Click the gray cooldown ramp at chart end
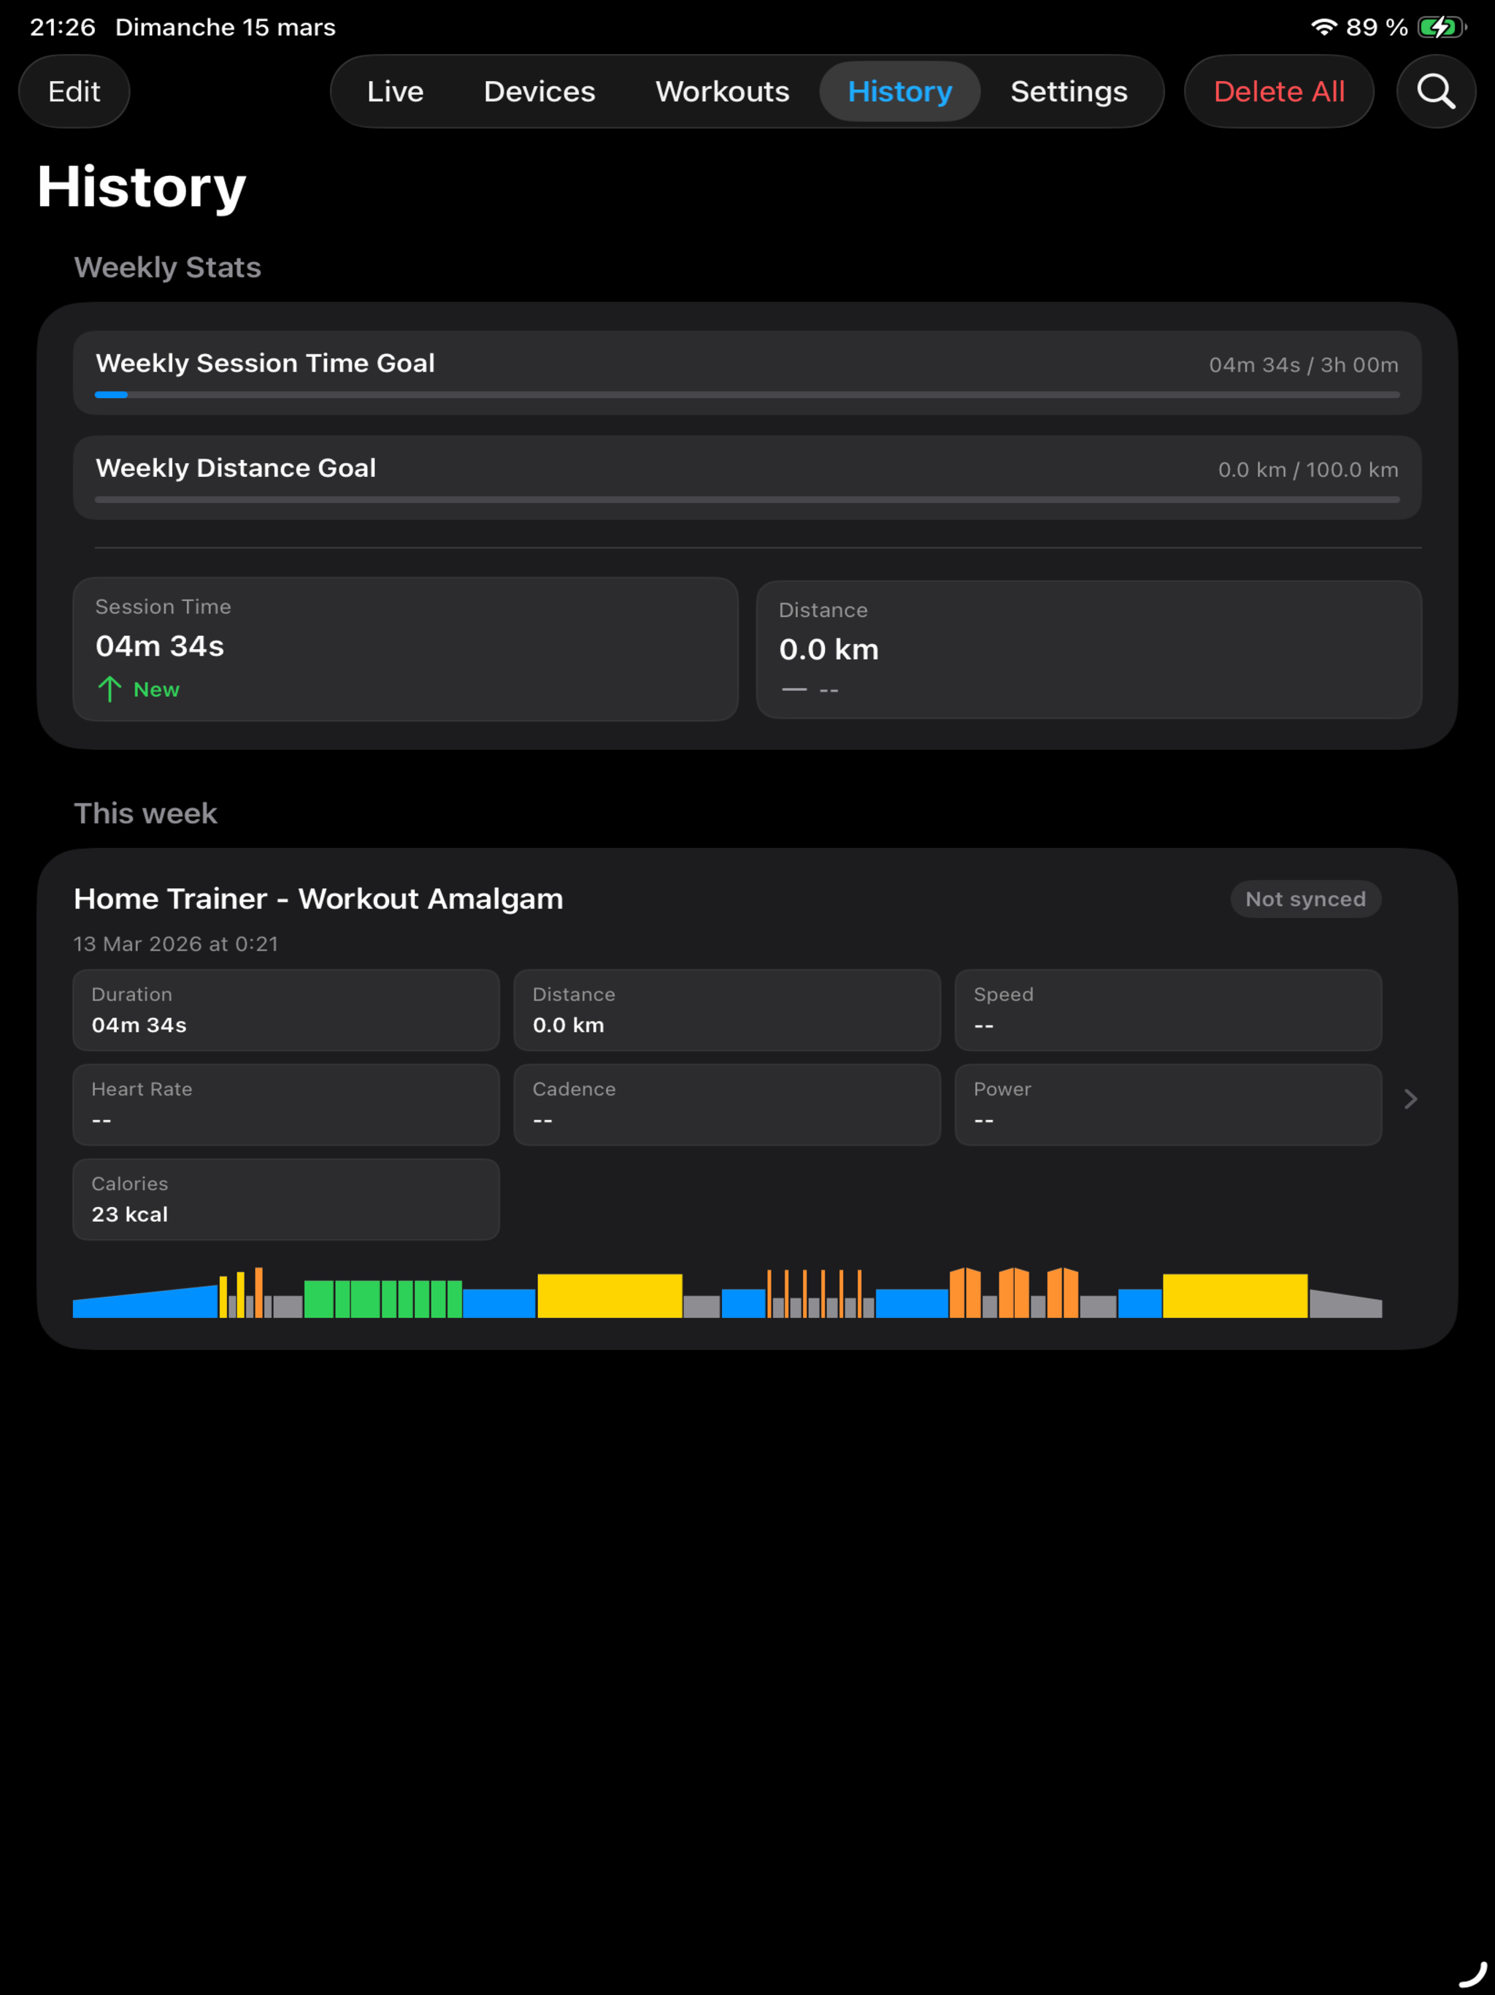1495x1995 pixels. point(1345,1304)
